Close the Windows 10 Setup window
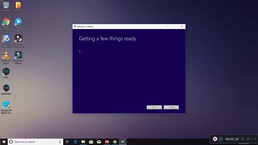Screen dimensions: 258x145 [x=182, y=27]
